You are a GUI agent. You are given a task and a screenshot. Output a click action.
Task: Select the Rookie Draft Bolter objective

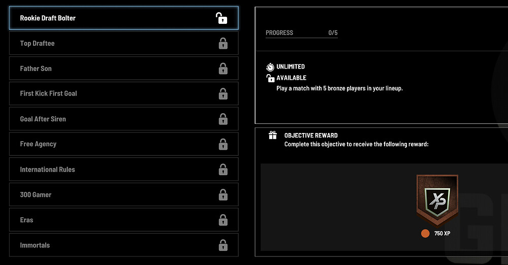[x=123, y=18]
